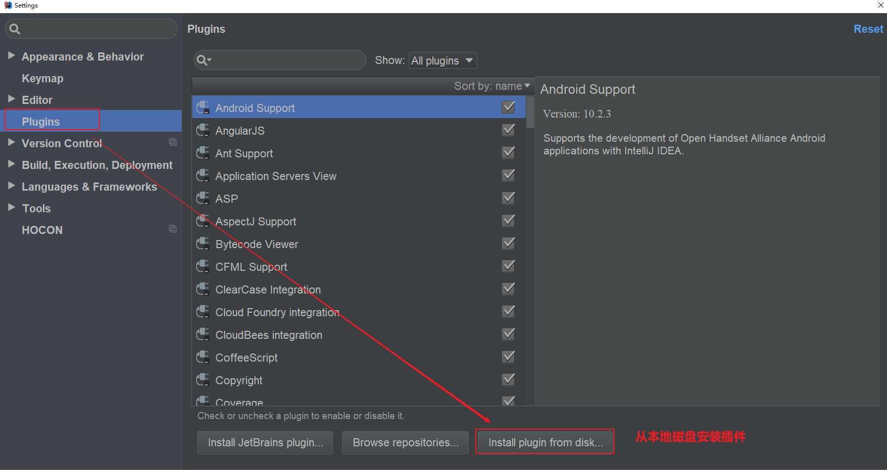The height and width of the screenshot is (470, 887).
Task: Click the CloudBees integration plugin icon
Action: tap(203, 334)
